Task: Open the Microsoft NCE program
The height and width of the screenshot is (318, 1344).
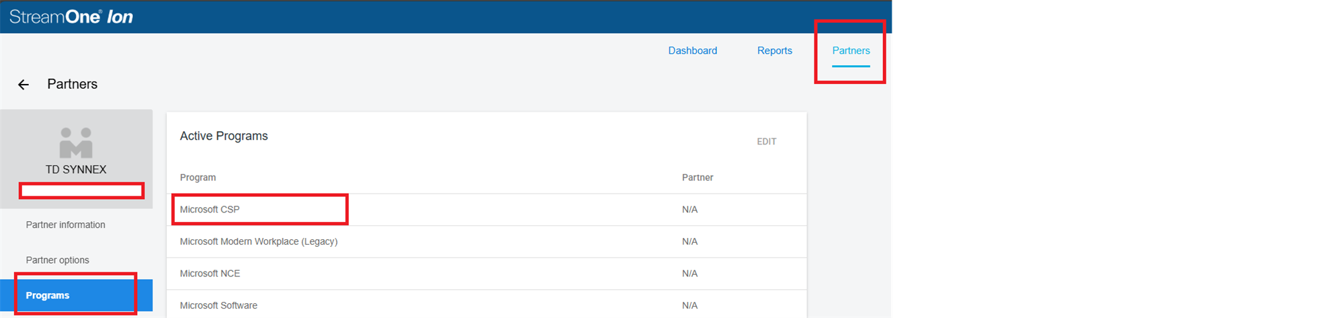Action: (x=210, y=274)
